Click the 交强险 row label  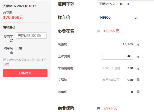(62, 80)
